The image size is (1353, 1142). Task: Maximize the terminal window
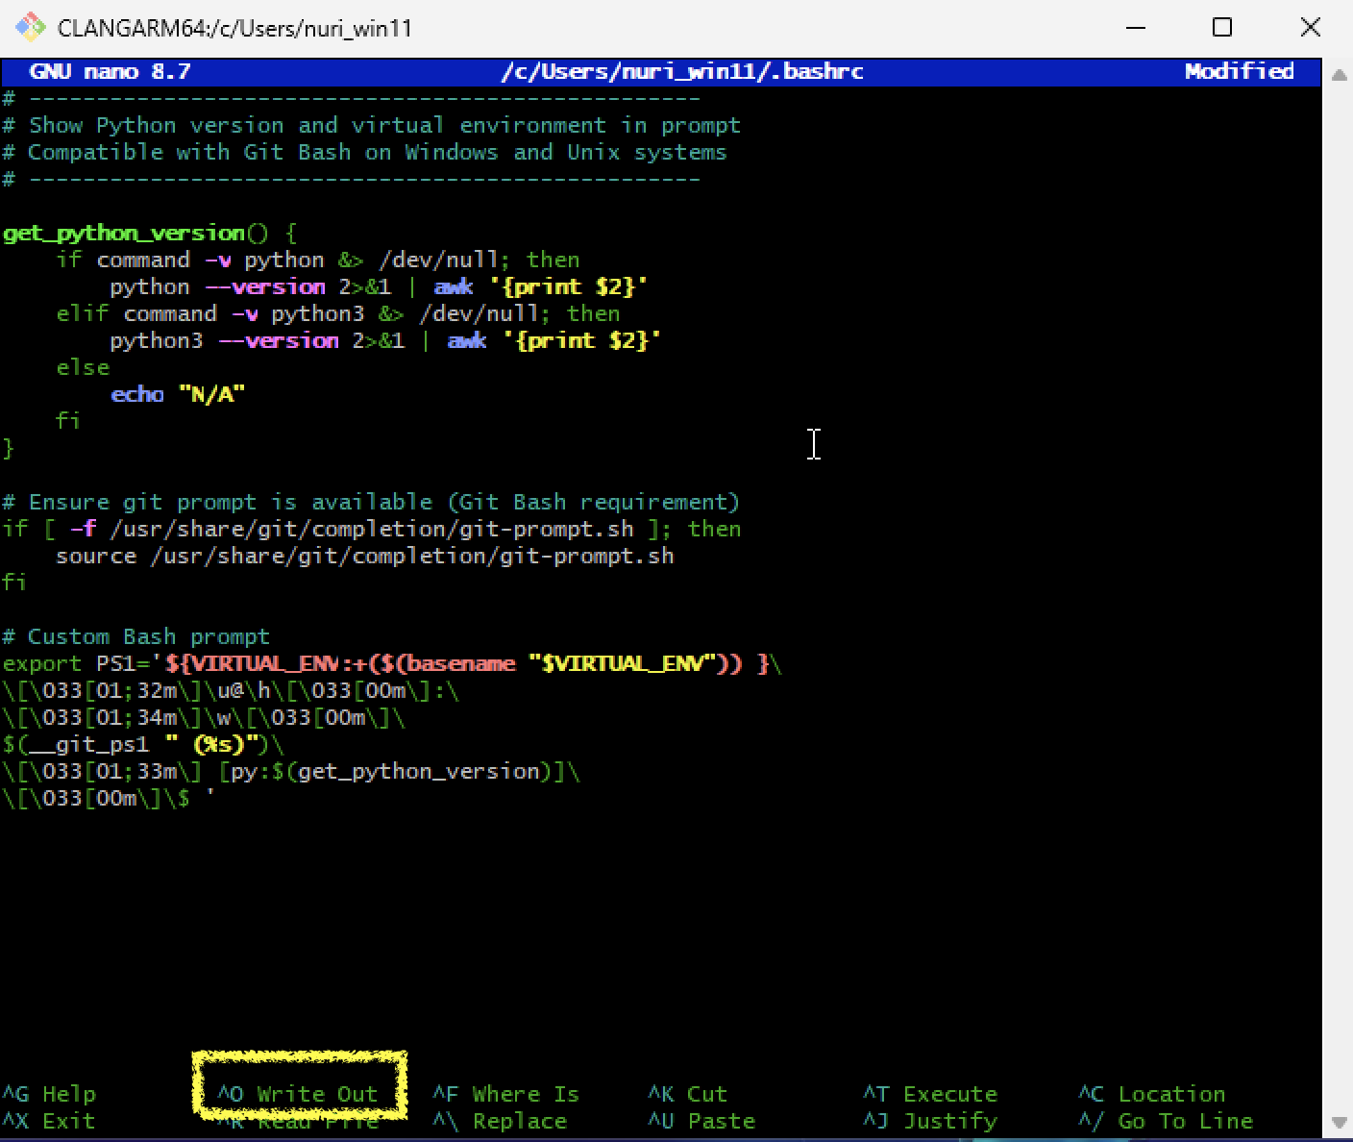[x=1222, y=27]
